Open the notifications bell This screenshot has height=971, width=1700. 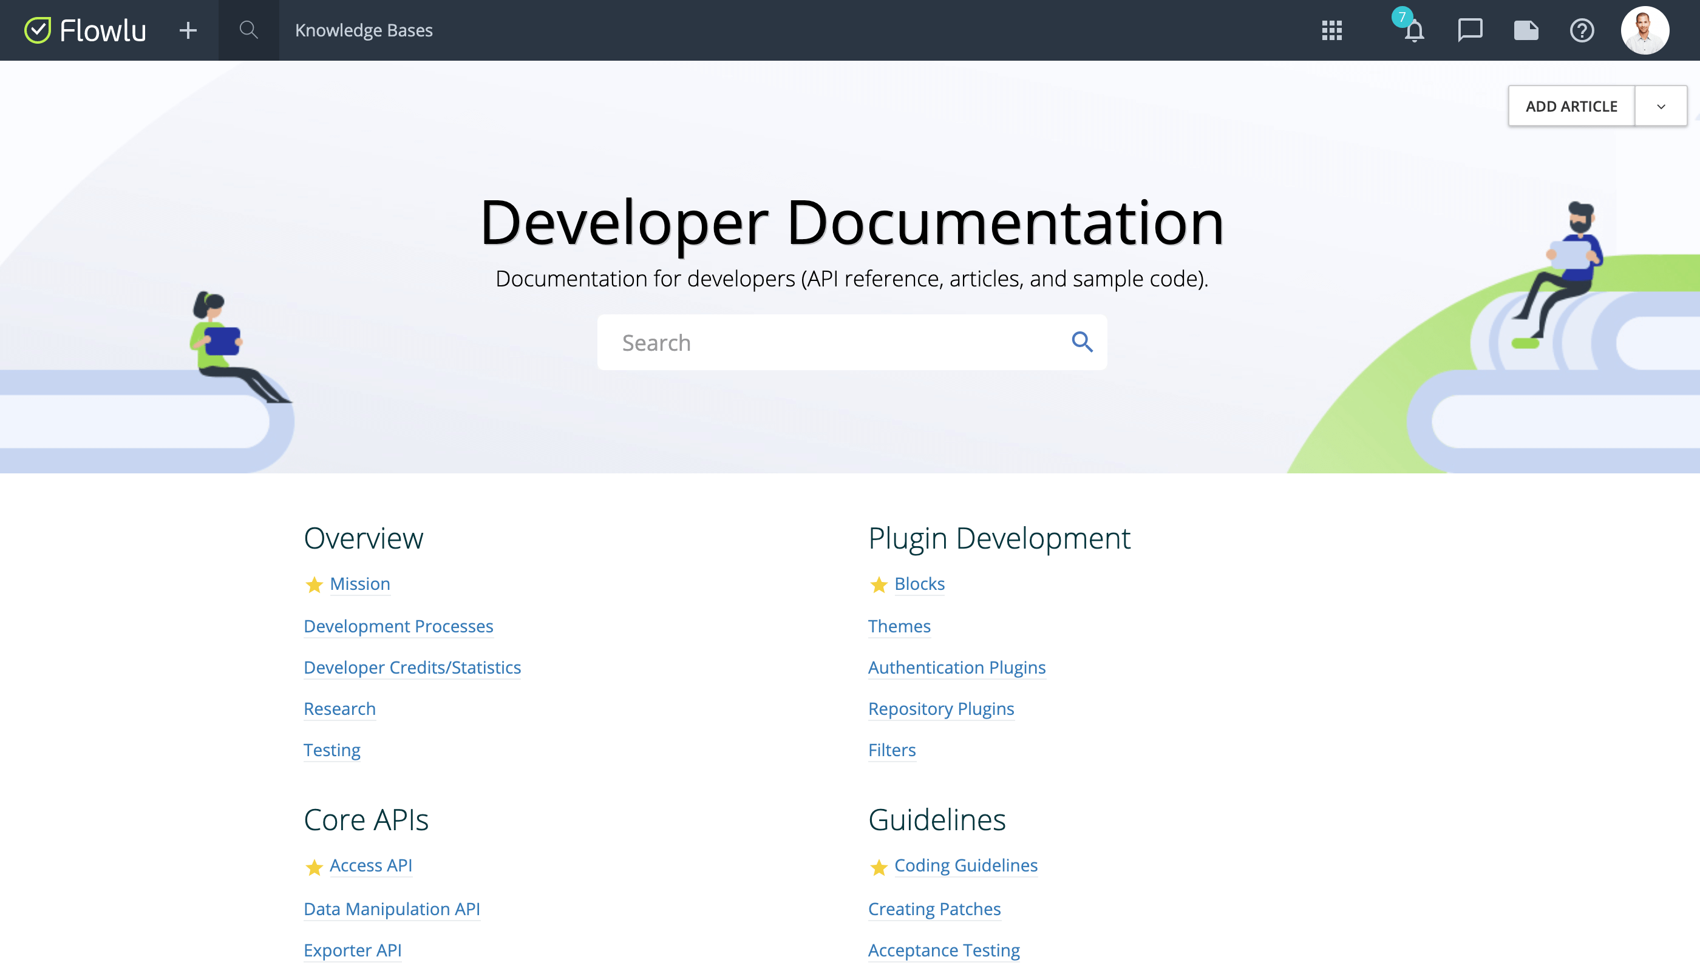tap(1414, 31)
